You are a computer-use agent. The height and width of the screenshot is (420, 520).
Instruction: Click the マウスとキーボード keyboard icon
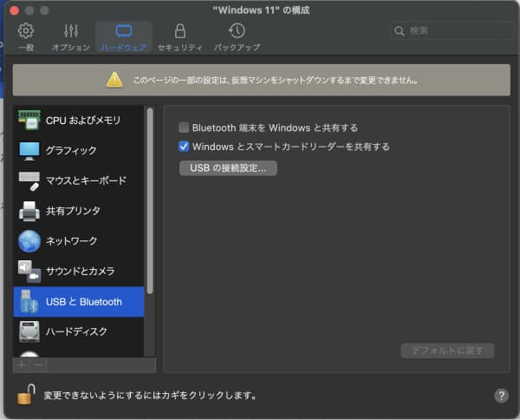[29, 180]
